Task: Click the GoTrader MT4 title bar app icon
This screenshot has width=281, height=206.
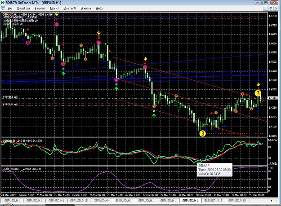Action: pos(3,3)
